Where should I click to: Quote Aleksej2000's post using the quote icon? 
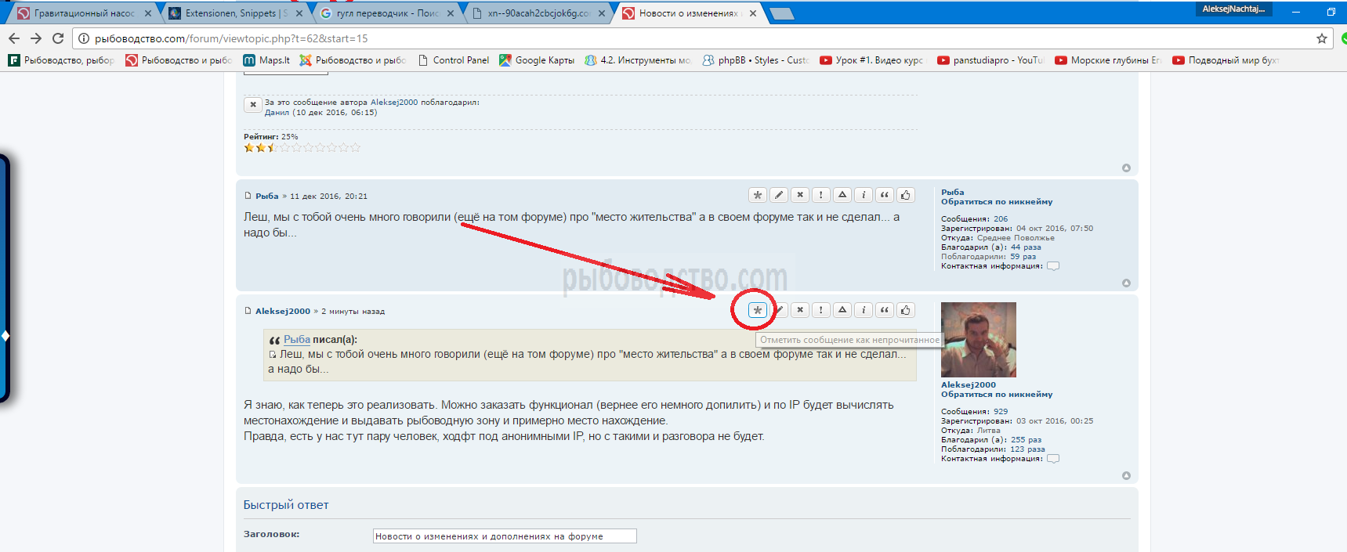coord(885,310)
